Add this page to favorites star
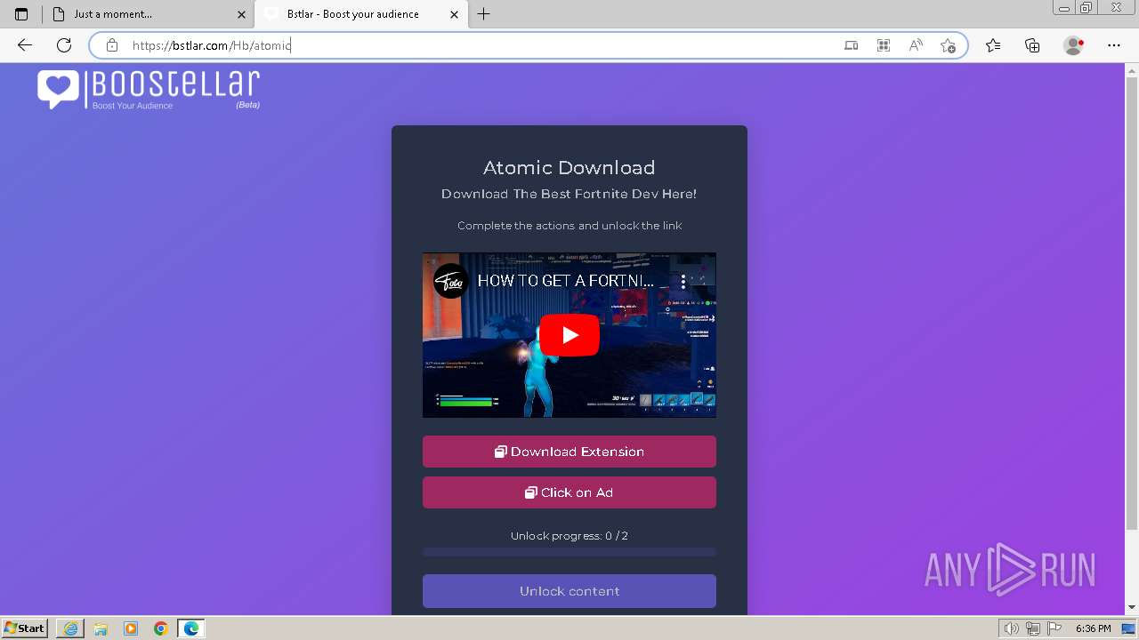The image size is (1139, 640). [948, 45]
